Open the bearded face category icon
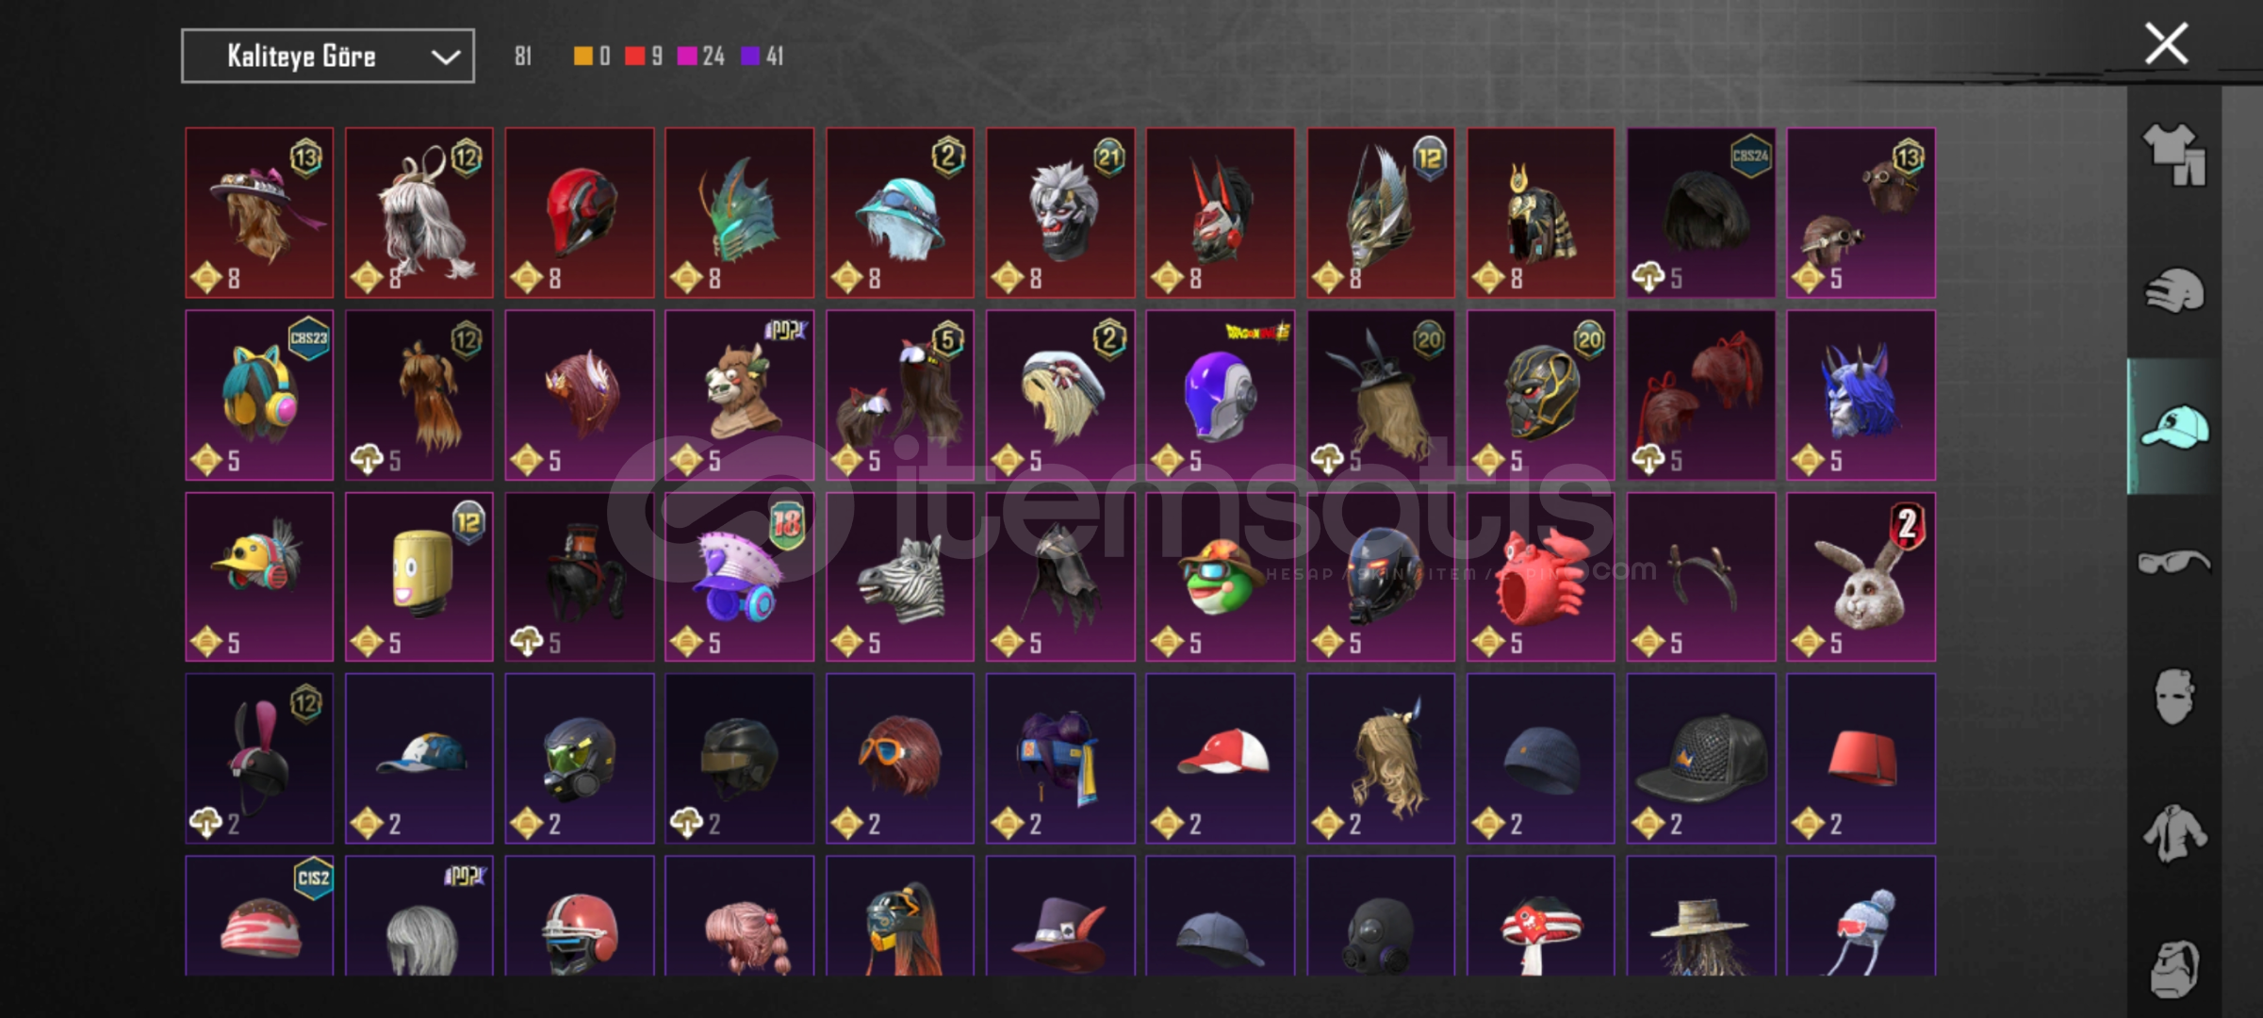This screenshot has width=2263, height=1018. click(2174, 968)
